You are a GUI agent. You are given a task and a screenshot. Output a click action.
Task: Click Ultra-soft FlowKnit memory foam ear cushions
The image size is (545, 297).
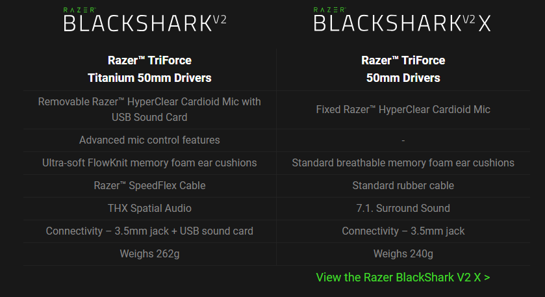(x=149, y=162)
